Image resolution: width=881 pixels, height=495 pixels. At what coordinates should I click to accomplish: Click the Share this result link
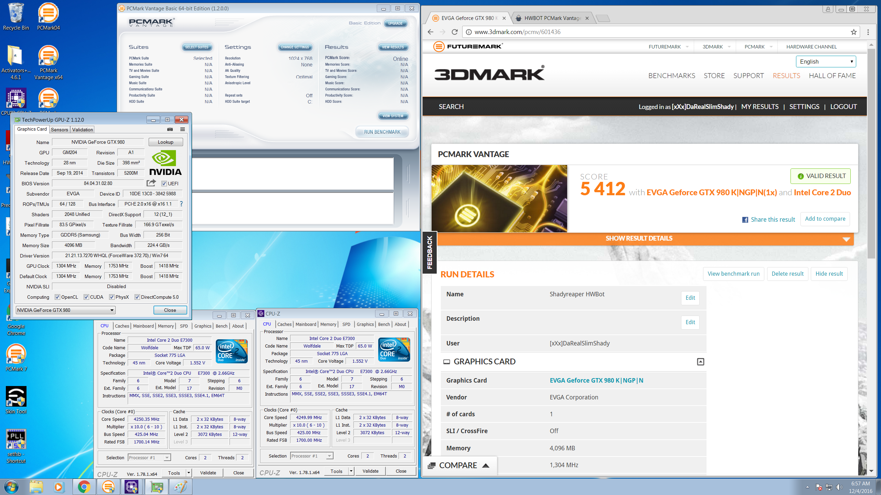[769, 220]
